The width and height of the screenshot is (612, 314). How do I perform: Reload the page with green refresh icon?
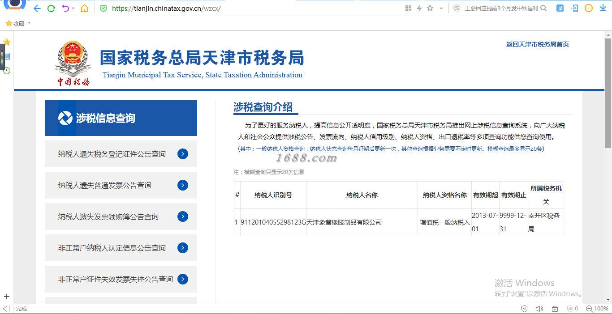click(x=51, y=8)
